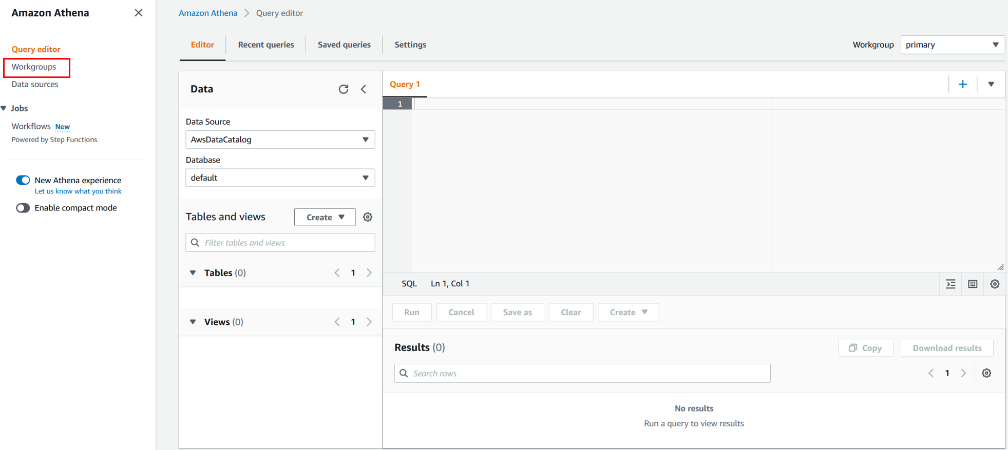
Task: Open Data sources in the sidebar
Action: tap(35, 84)
